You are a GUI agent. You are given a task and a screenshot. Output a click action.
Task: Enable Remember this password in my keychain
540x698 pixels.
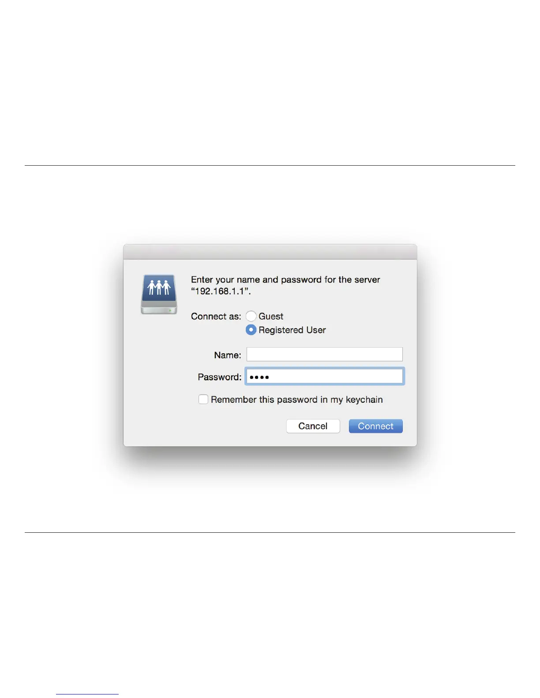203,399
